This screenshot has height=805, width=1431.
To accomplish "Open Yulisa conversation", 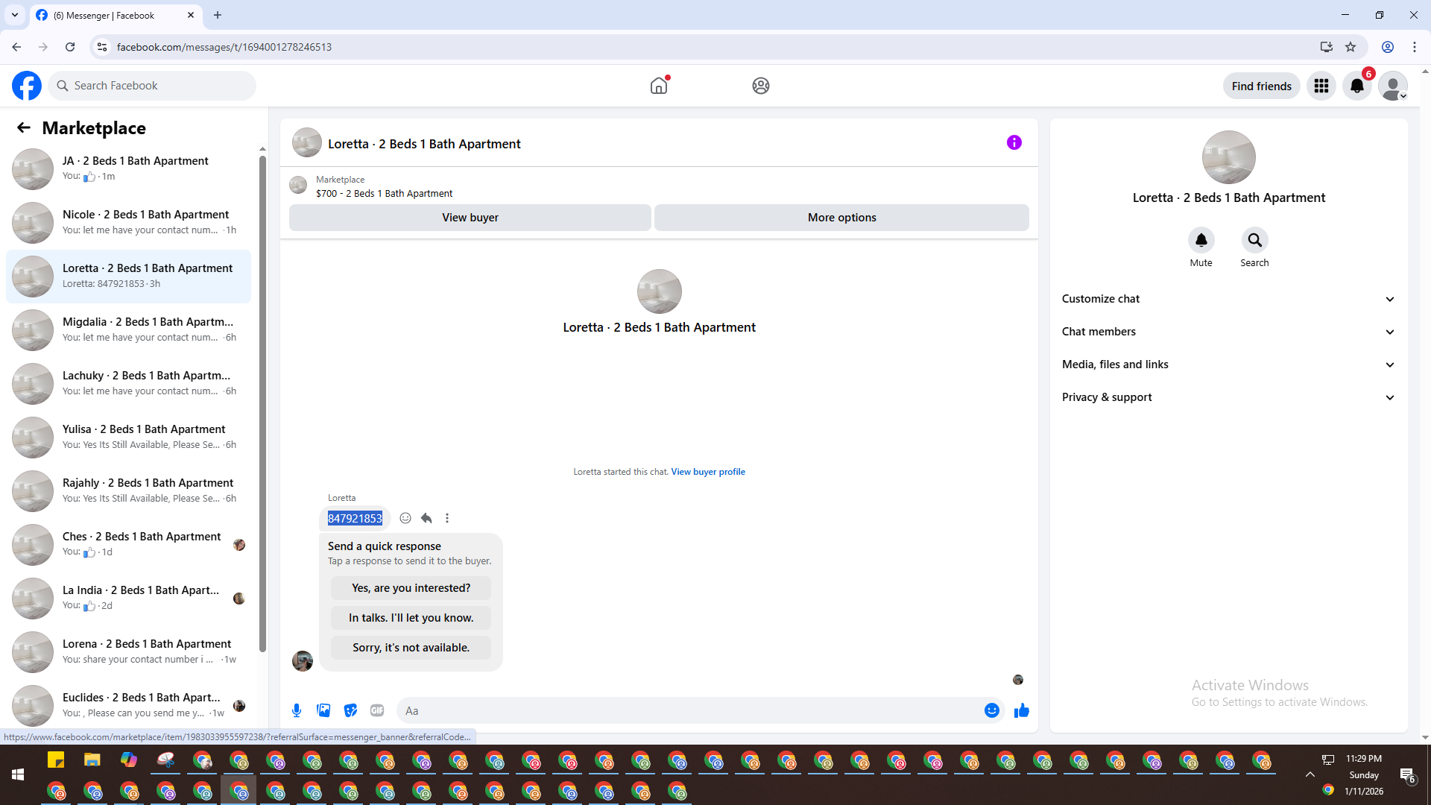I will (x=128, y=437).
